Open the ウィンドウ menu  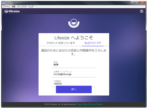point(22,7)
